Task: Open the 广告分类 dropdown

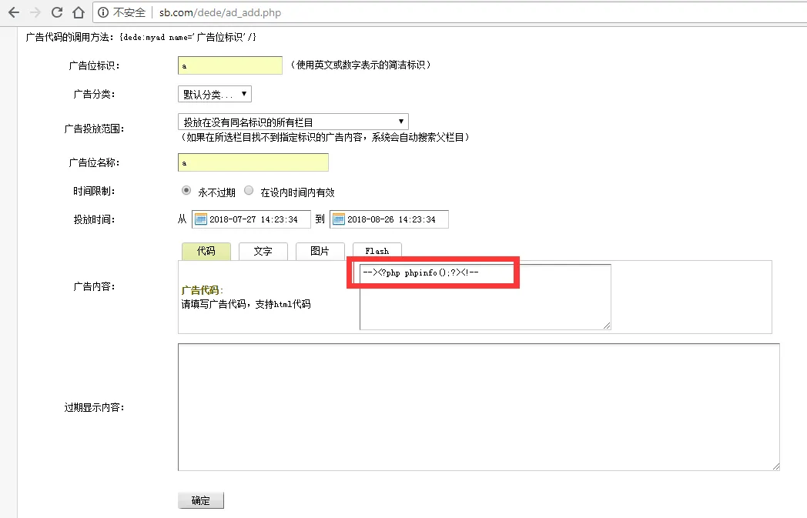Action: [x=214, y=94]
